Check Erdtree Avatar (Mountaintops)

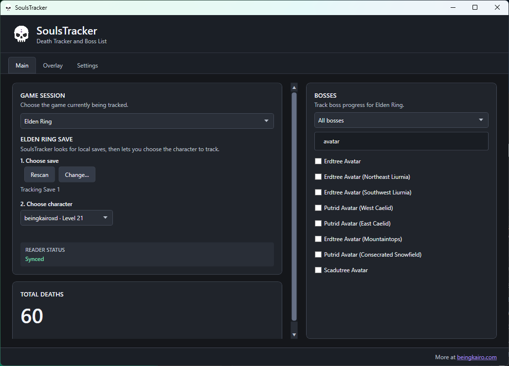(x=318, y=239)
